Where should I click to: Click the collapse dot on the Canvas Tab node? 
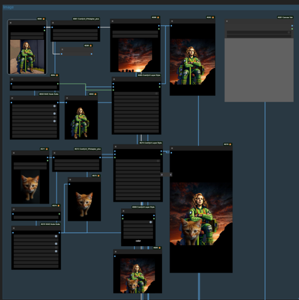[x=227, y=21]
